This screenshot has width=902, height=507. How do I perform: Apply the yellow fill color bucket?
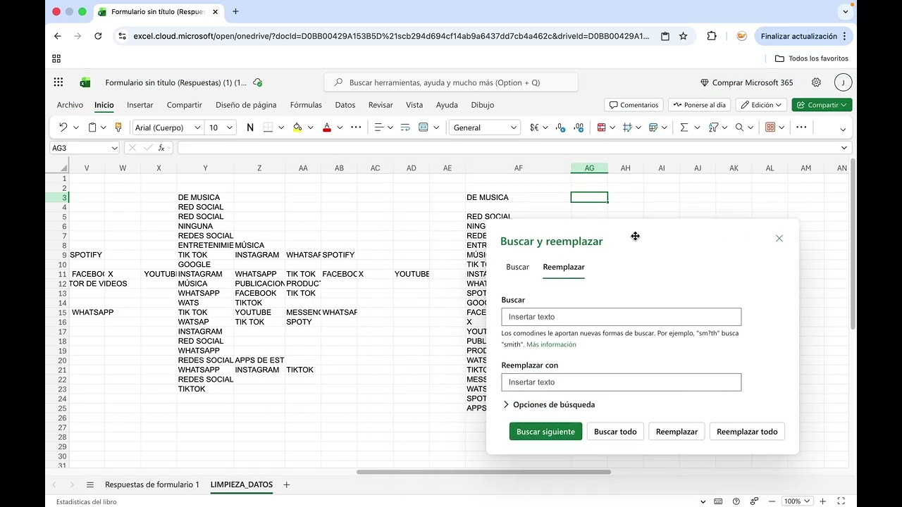coord(297,127)
